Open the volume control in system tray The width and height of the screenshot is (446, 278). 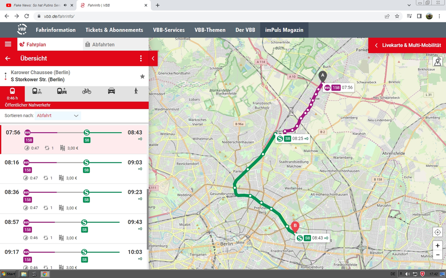[408, 274]
